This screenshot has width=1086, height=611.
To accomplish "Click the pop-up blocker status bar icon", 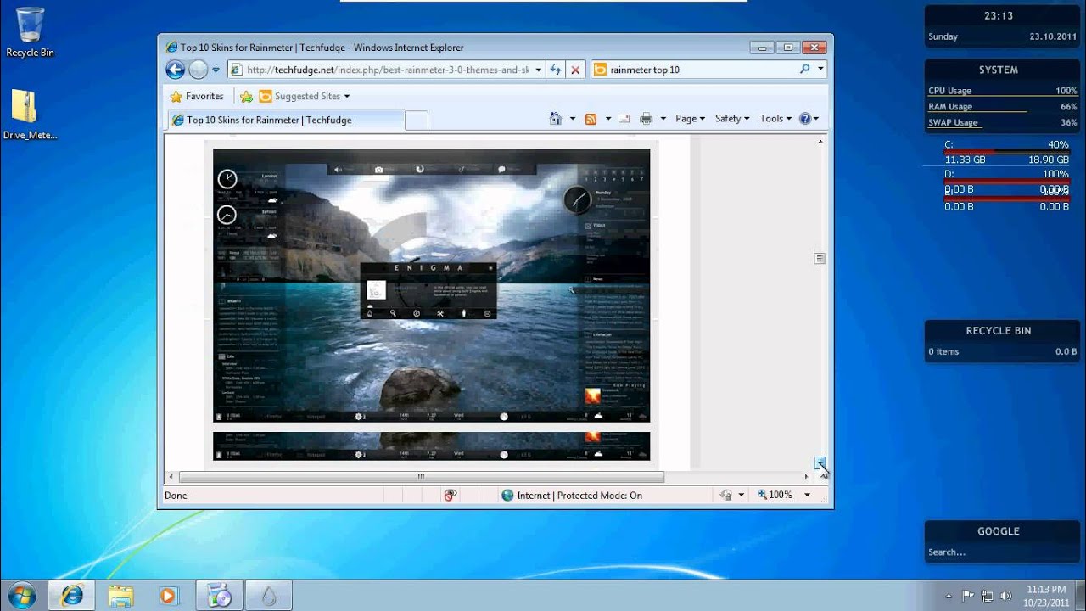I will 450,495.
